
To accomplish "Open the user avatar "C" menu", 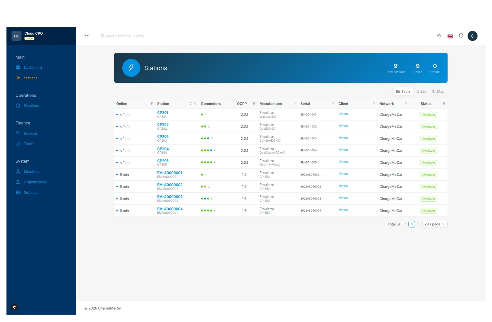I will pyautogui.click(x=472, y=36).
